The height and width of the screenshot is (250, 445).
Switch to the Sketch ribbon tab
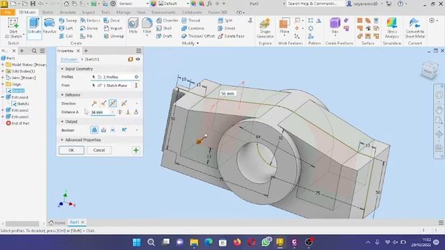click(x=47, y=12)
